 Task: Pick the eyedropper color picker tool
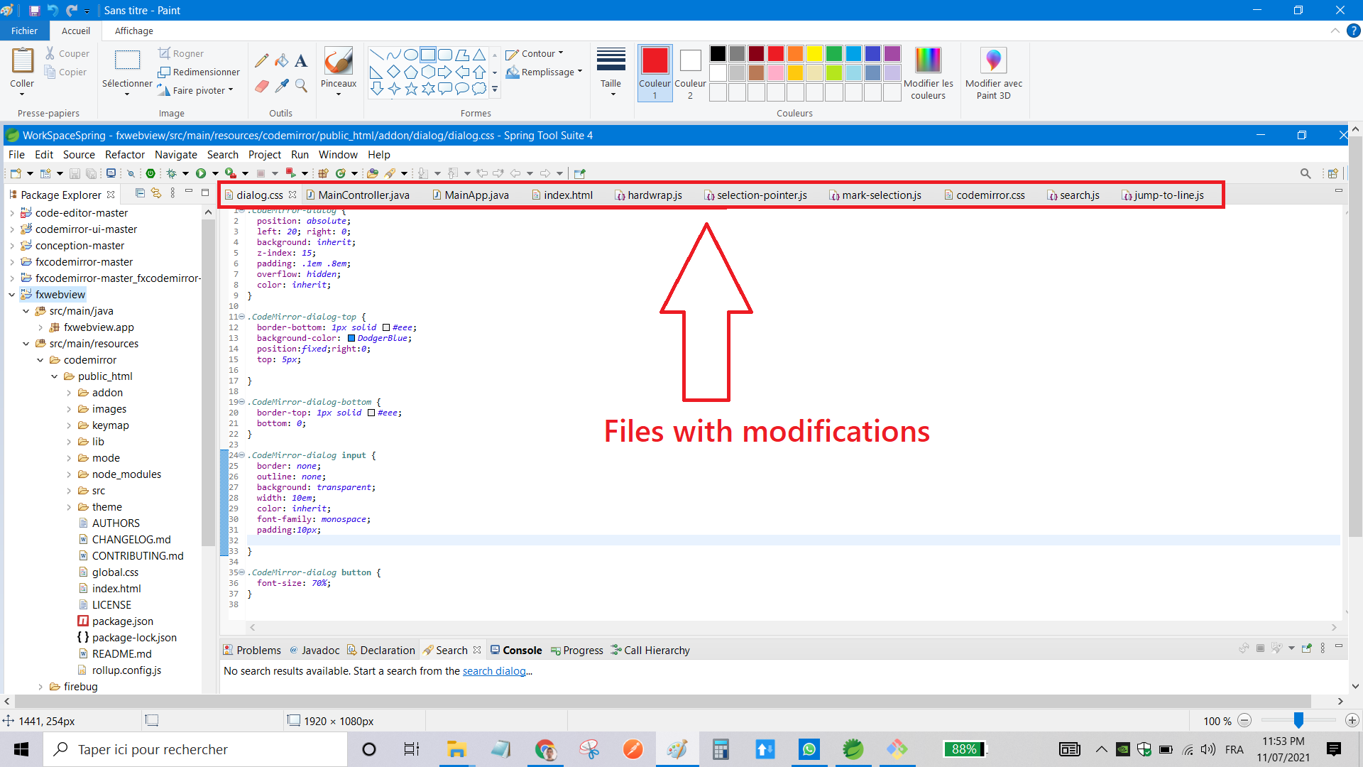click(281, 86)
